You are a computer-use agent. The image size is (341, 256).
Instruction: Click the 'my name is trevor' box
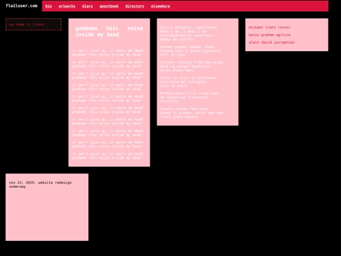(33, 25)
